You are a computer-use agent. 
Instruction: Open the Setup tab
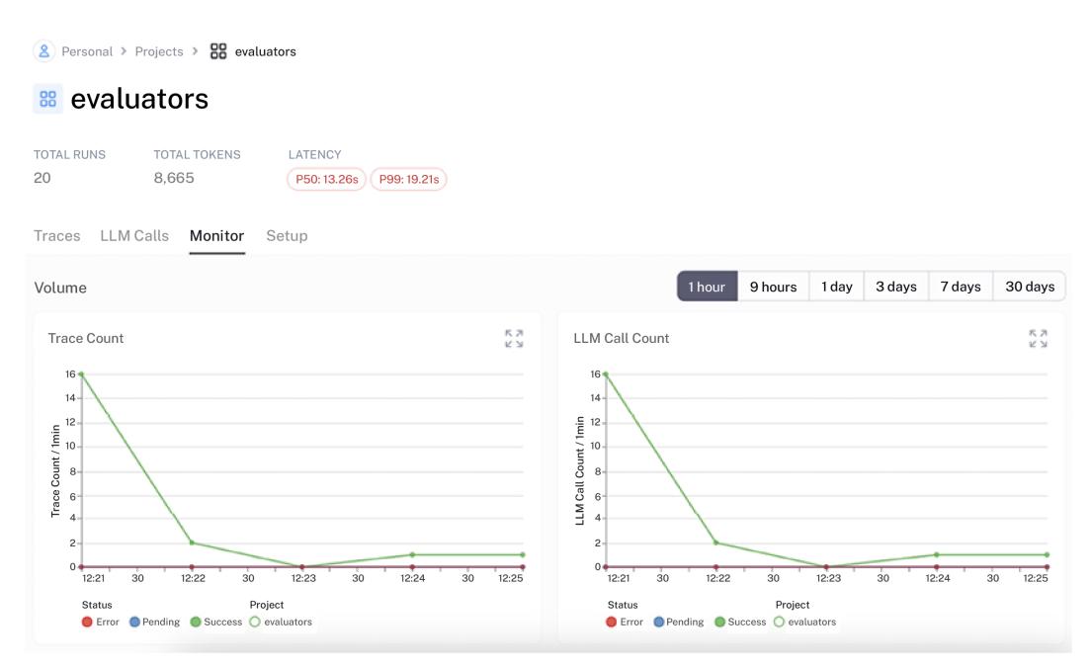coord(287,236)
